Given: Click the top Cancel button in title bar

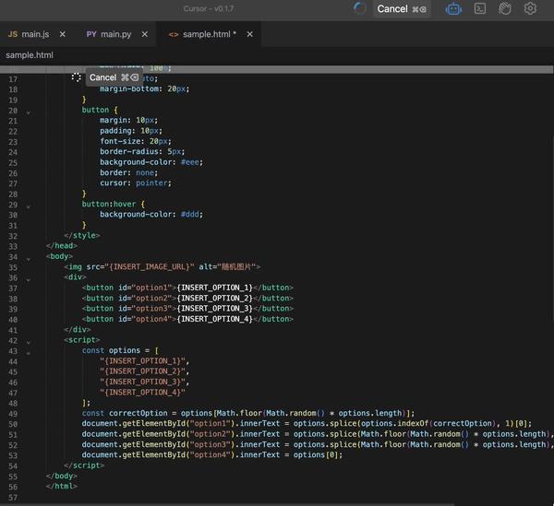Looking at the screenshot, I should tap(402, 9).
